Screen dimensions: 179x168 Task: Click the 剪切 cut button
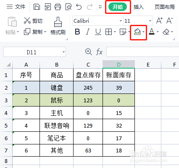tap(33, 21)
